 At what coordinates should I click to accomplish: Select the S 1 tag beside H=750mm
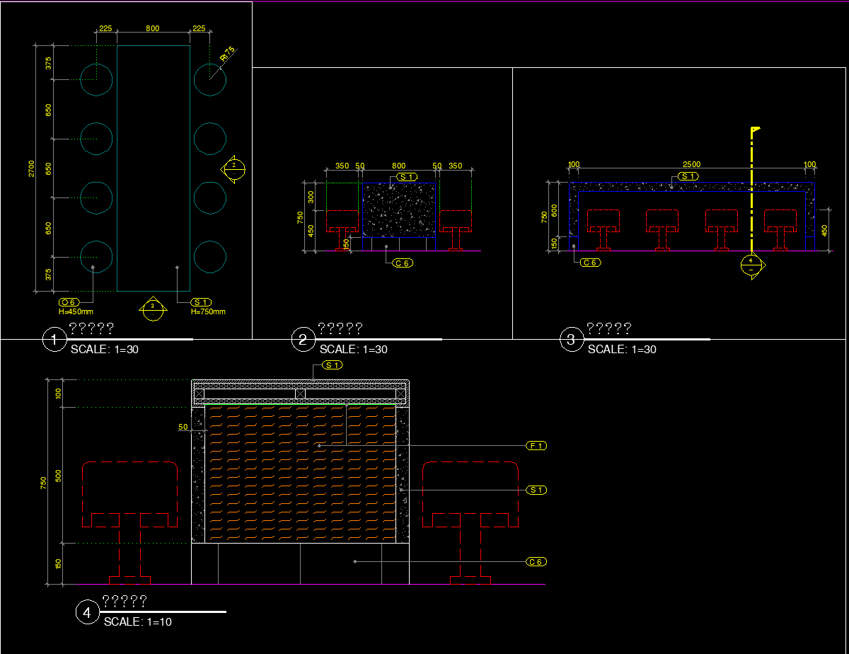201,302
